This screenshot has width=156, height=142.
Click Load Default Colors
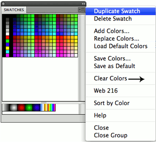[121, 46]
